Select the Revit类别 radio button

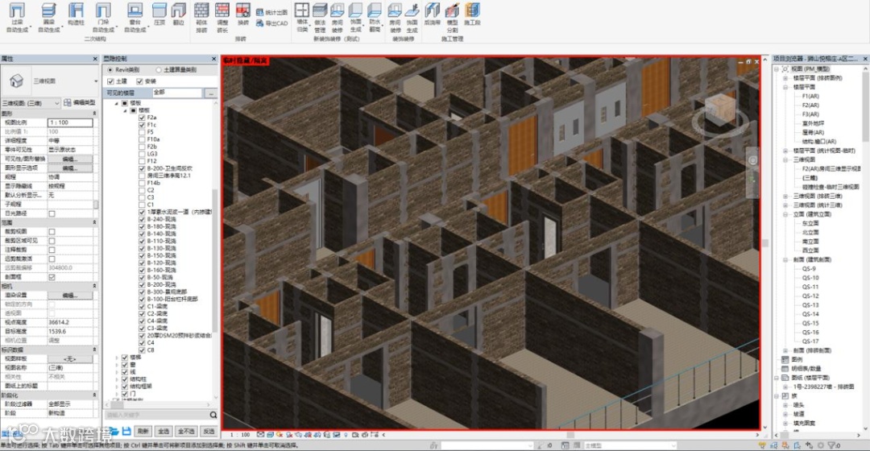tap(110, 70)
